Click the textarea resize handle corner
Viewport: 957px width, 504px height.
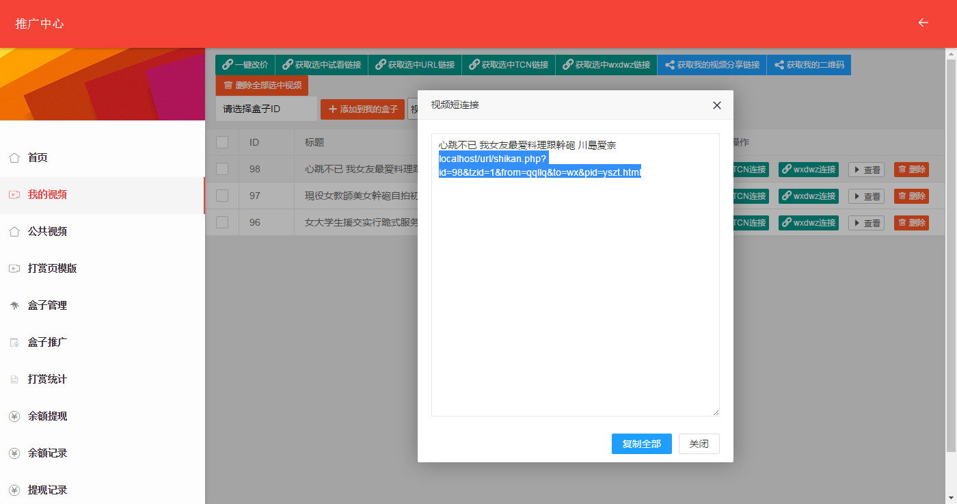click(x=716, y=412)
